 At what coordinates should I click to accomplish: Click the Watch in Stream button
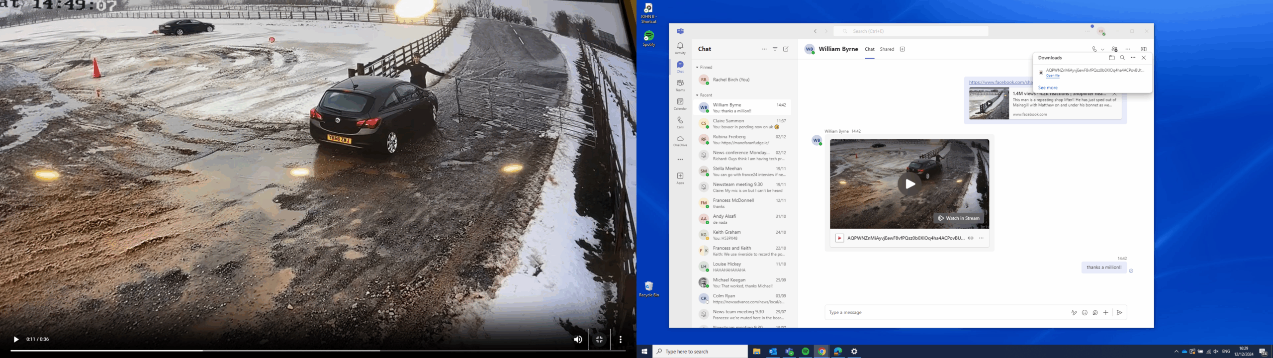click(x=958, y=218)
